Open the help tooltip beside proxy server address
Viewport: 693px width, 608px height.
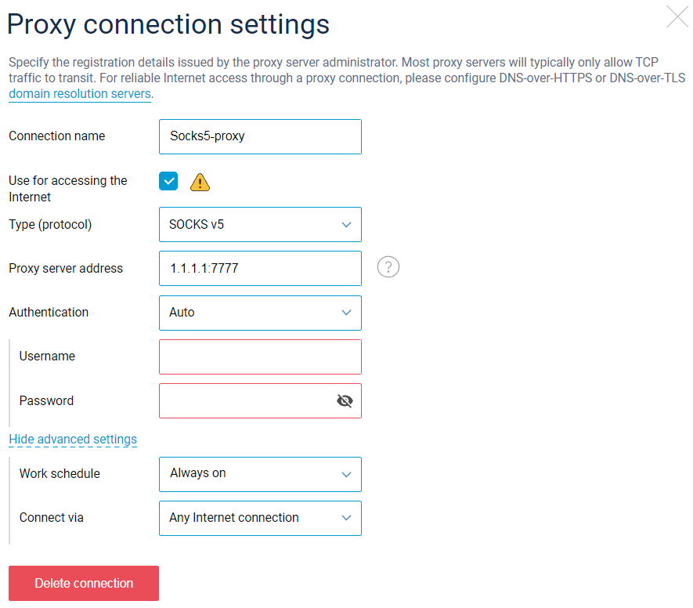pyautogui.click(x=388, y=266)
